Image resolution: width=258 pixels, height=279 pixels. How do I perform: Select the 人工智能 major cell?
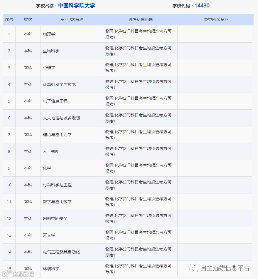coord(72,151)
